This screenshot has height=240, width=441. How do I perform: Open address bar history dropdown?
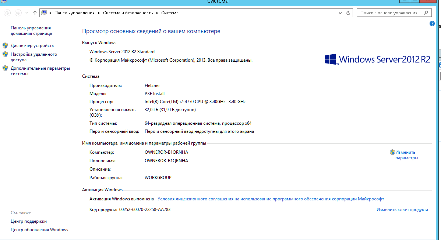pos(340,13)
